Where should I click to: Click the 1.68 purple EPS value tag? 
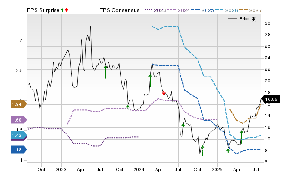(x=19, y=120)
